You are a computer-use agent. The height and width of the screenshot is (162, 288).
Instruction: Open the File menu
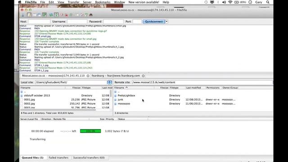point(42,2)
